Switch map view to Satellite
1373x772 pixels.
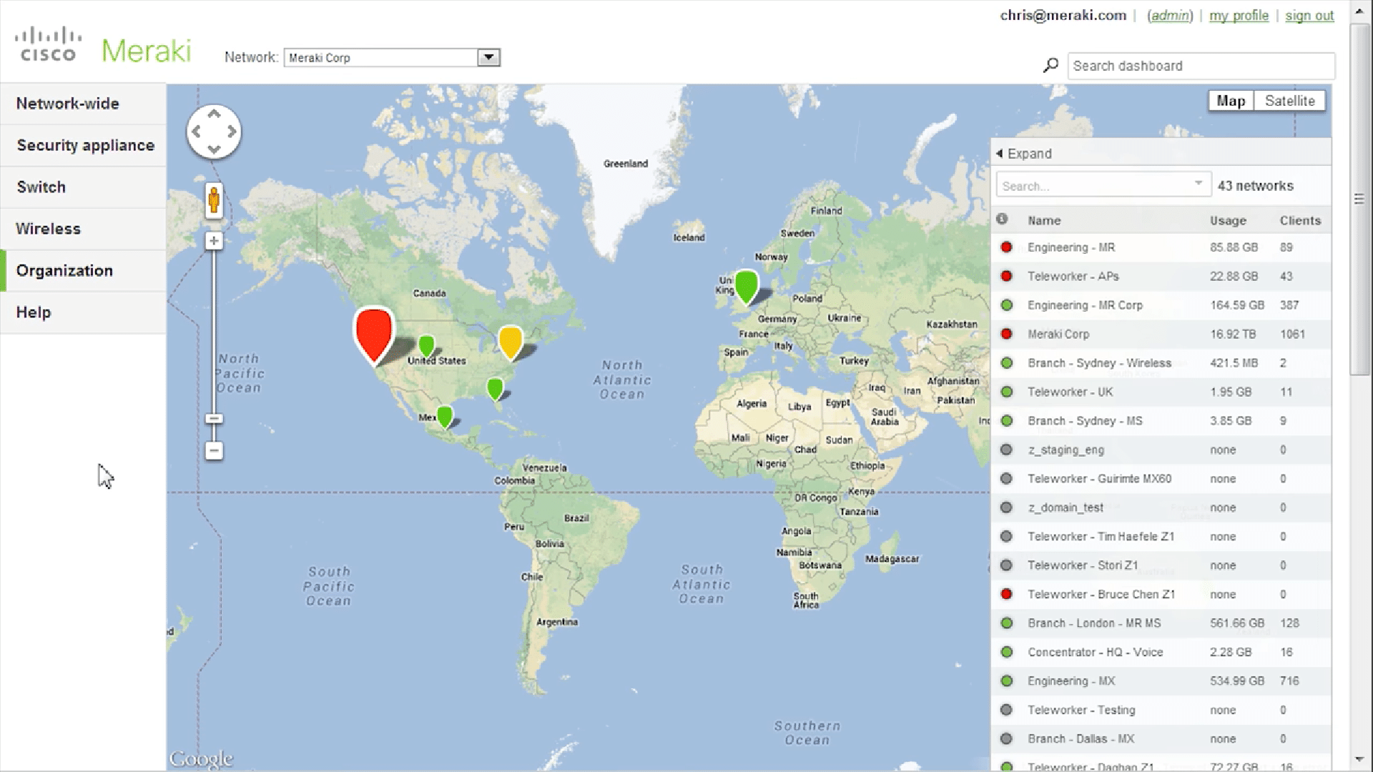[x=1289, y=101]
